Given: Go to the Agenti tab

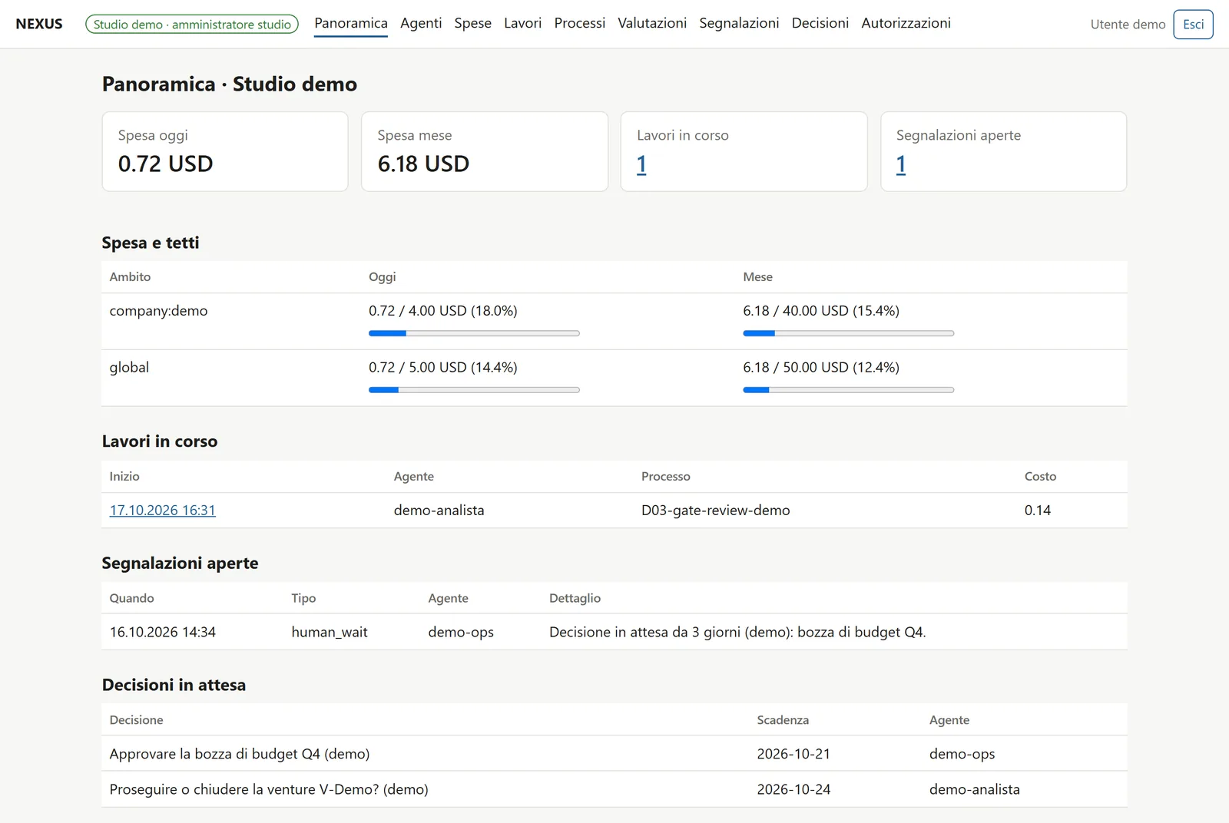Looking at the screenshot, I should tap(421, 23).
